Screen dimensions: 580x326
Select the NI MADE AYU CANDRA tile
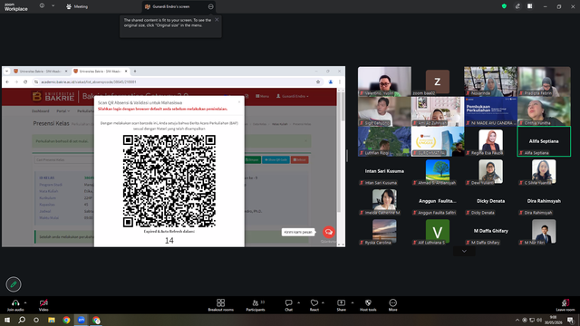pos(490,111)
